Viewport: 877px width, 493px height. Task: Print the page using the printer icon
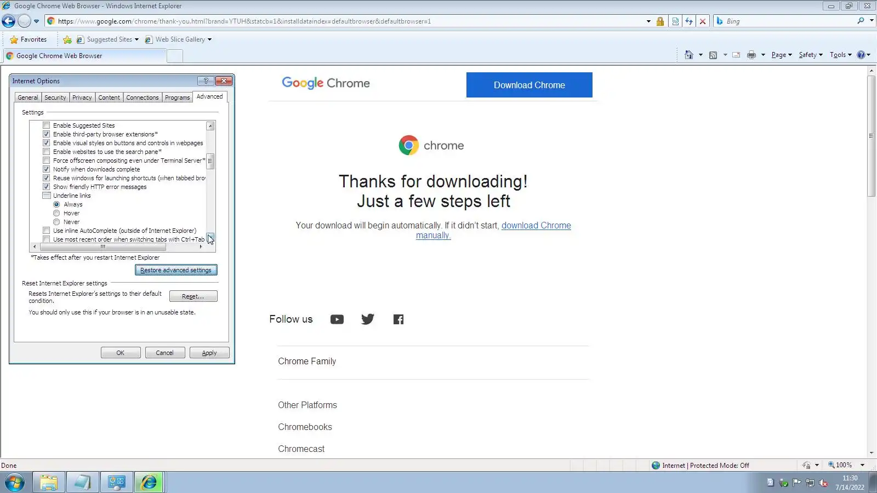tap(751, 55)
